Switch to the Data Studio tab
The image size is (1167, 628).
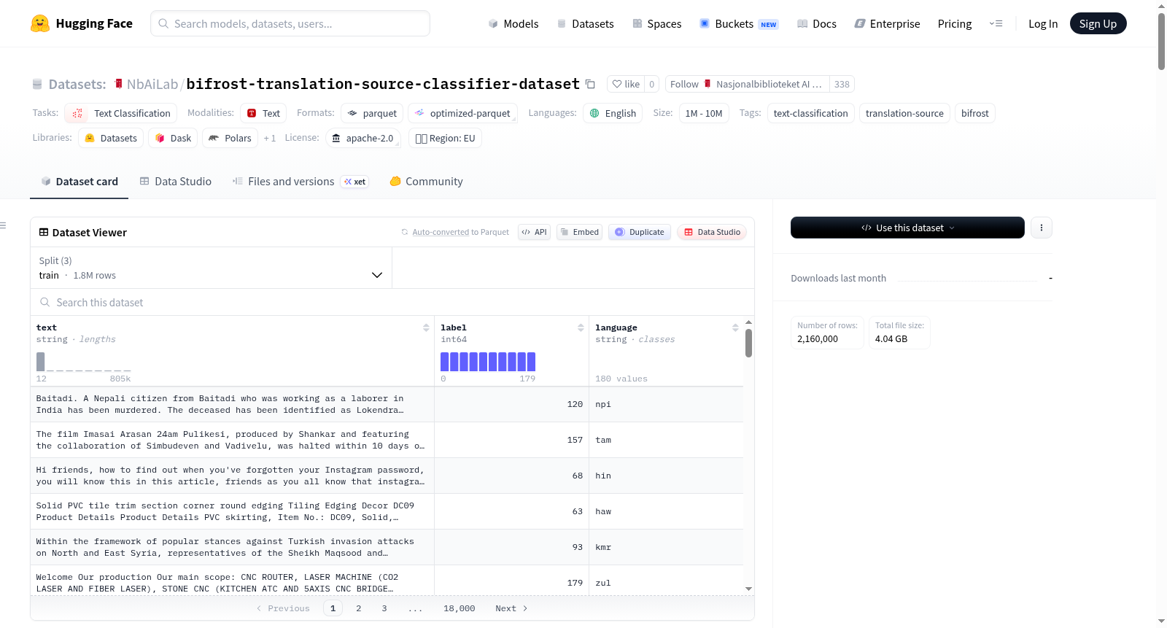pos(175,182)
